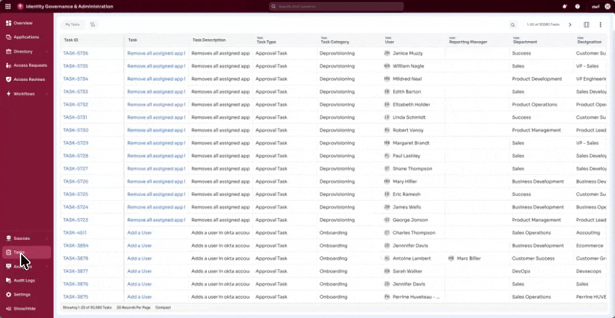Open the help question mark icon
Viewport: 615px width, 318px height.
(577, 6)
